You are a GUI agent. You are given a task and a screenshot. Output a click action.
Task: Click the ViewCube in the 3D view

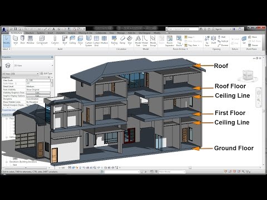(248, 76)
